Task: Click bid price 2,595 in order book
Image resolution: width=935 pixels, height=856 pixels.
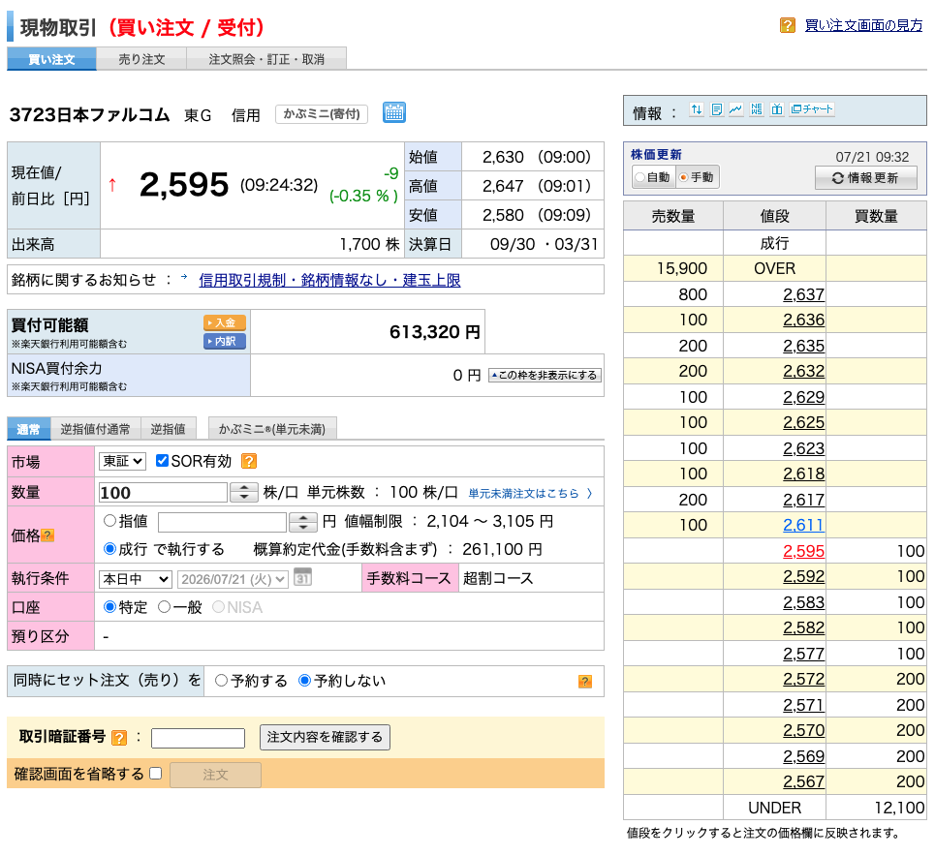Action: tap(803, 551)
